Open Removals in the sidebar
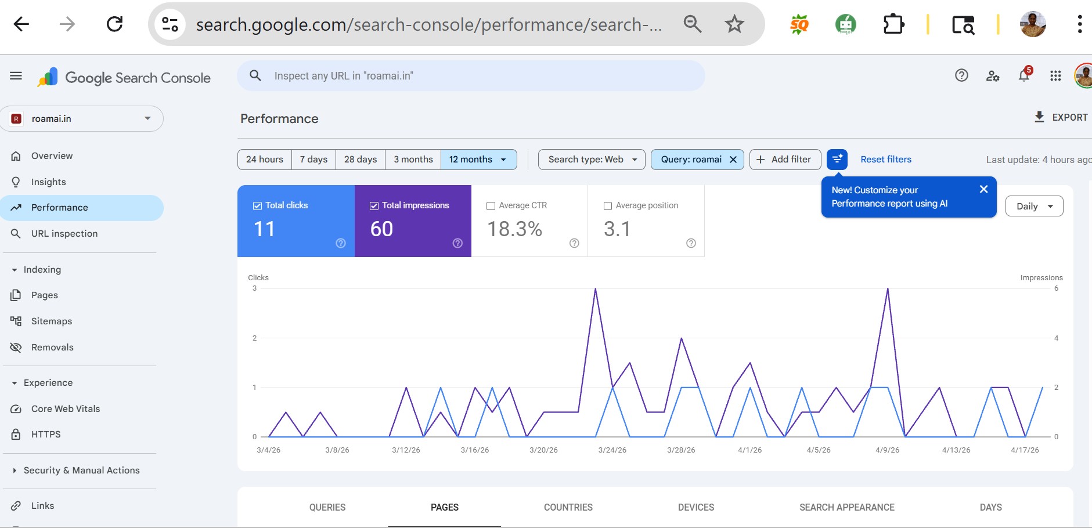This screenshot has width=1092, height=528. pos(82,348)
